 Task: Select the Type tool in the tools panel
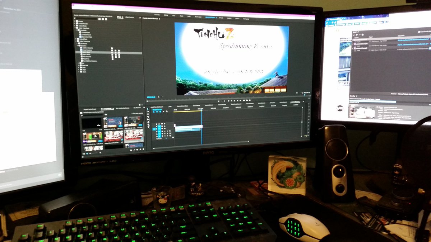(x=148, y=127)
